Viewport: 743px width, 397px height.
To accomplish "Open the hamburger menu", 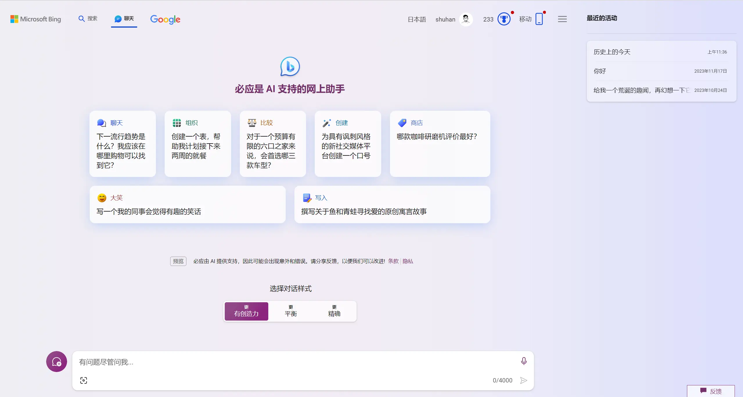I will point(562,19).
